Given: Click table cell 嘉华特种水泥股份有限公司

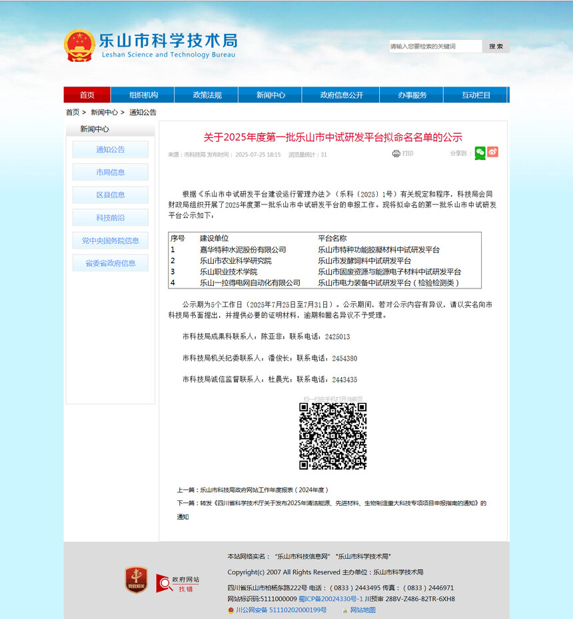Looking at the screenshot, I should tap(243, 250).
